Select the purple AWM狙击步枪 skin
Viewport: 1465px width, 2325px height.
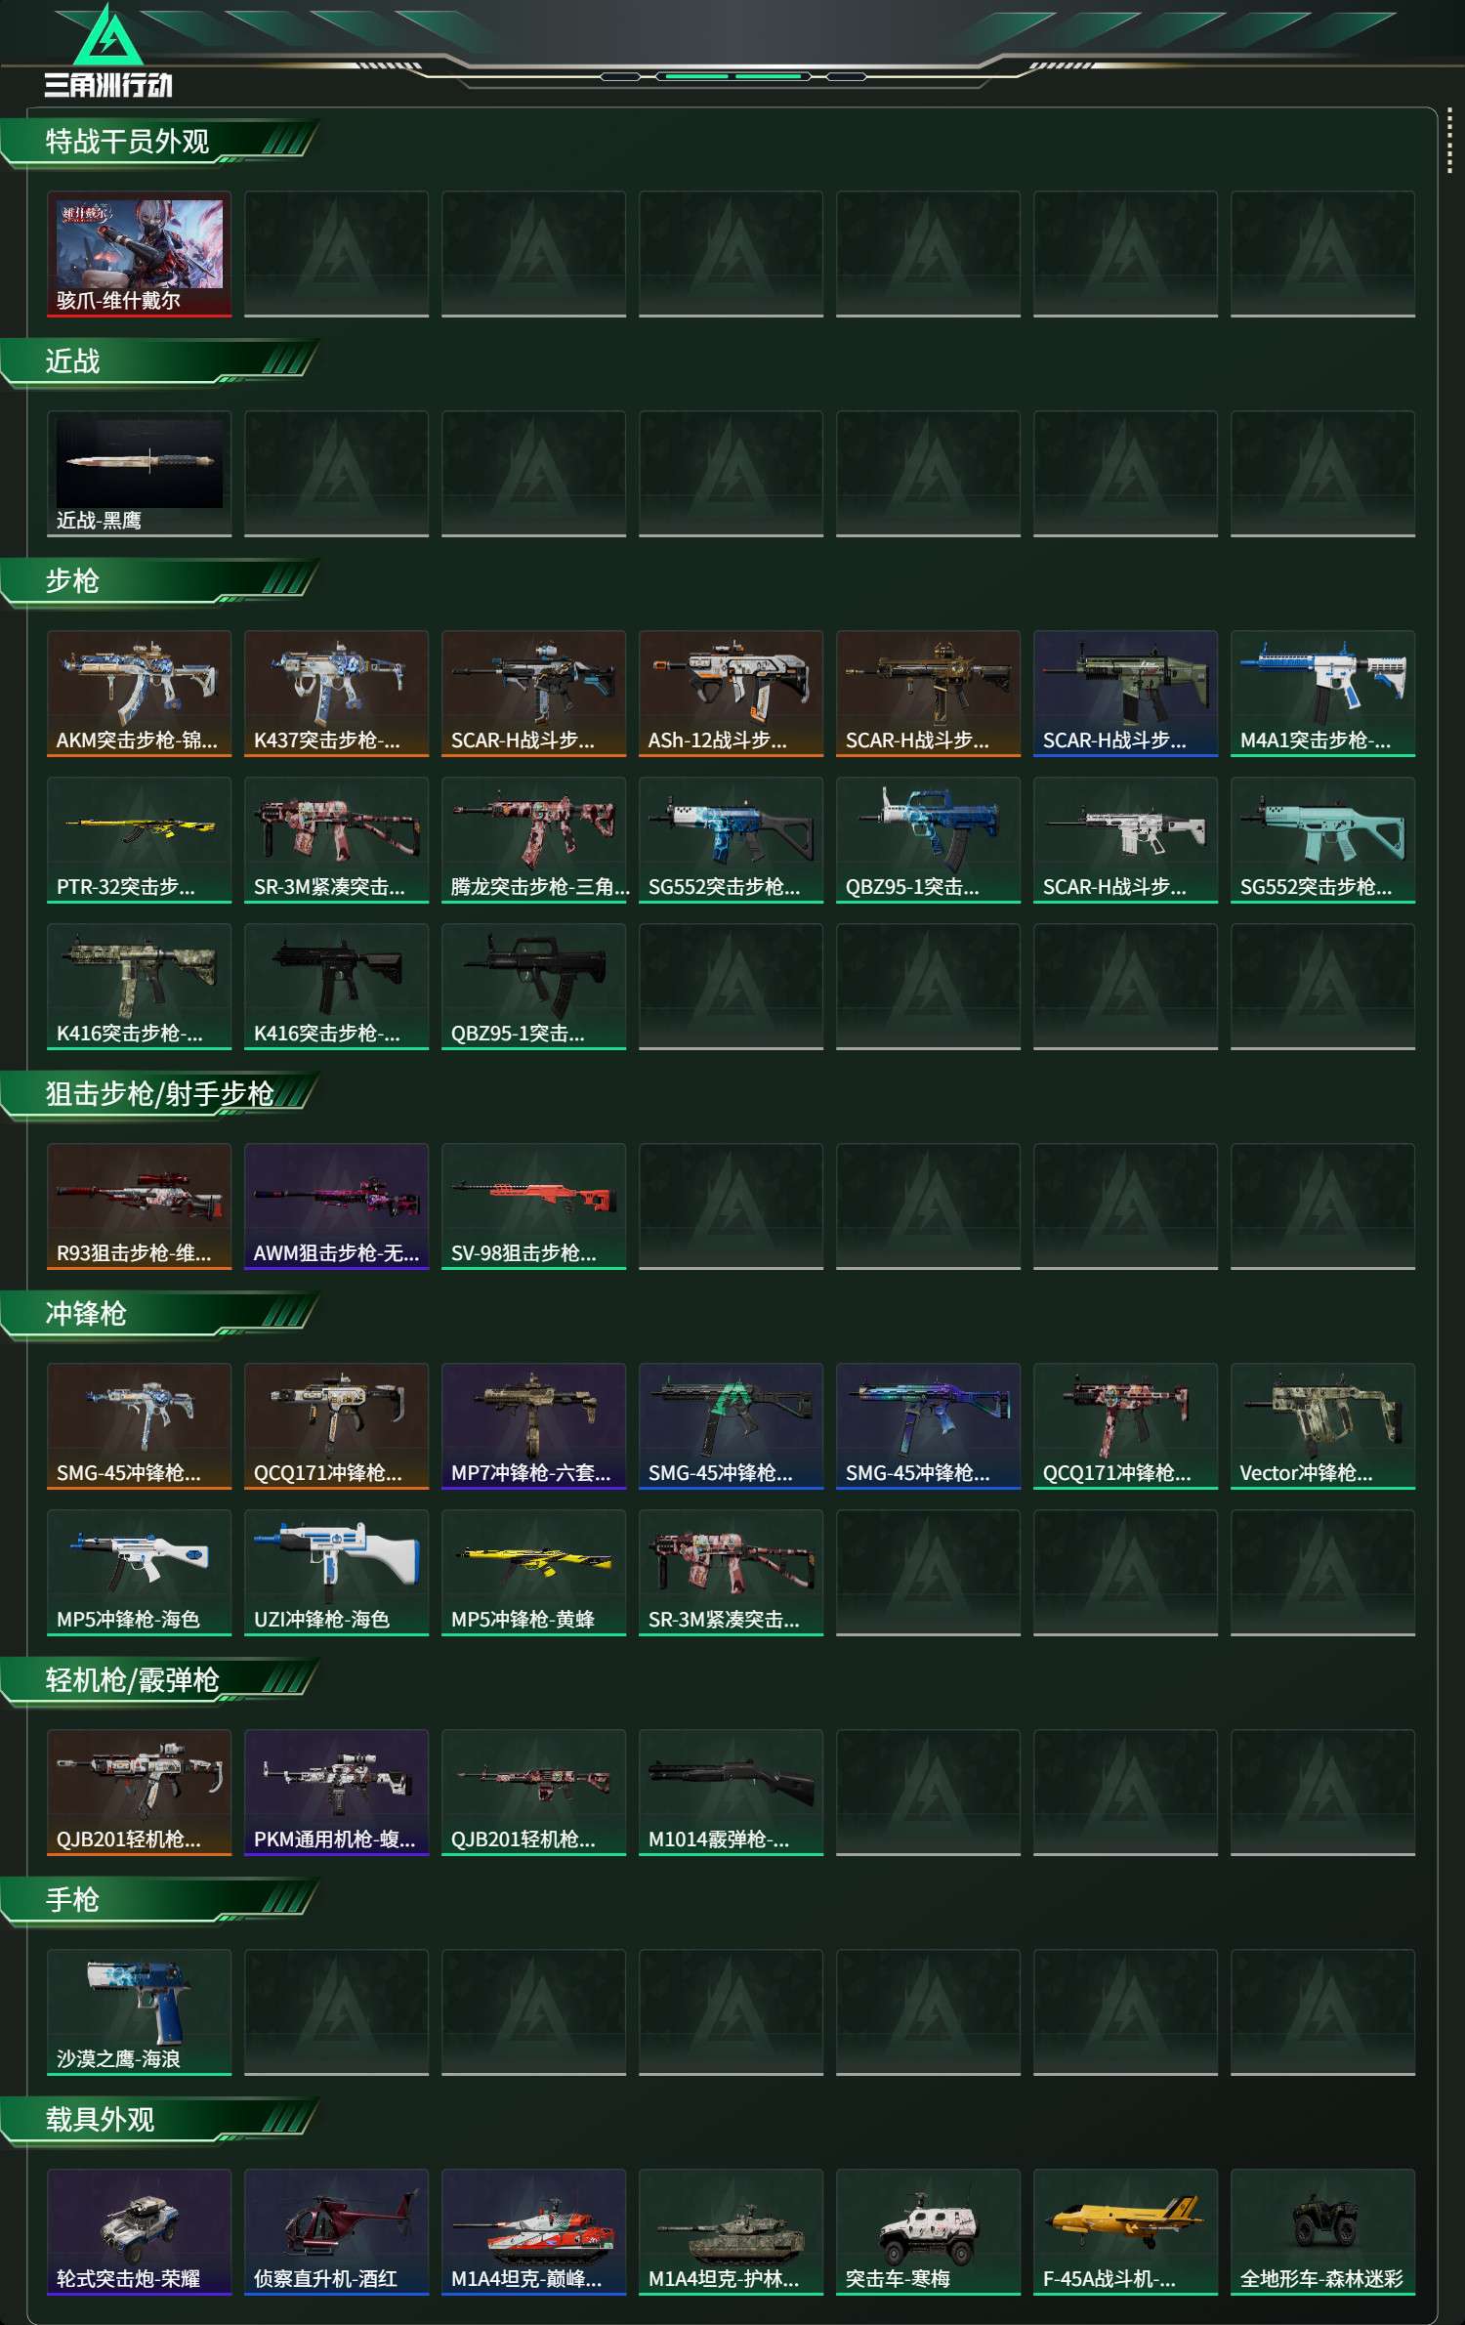pos(336,1206)
